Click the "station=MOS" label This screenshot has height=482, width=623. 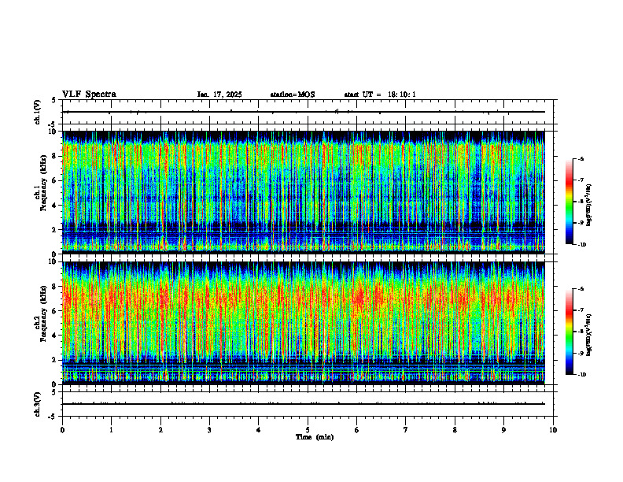pos(293,95)
